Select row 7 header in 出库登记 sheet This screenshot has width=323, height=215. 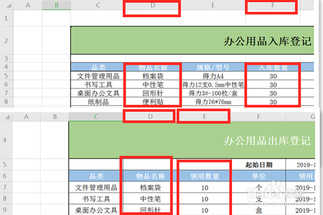click(6, 187)
